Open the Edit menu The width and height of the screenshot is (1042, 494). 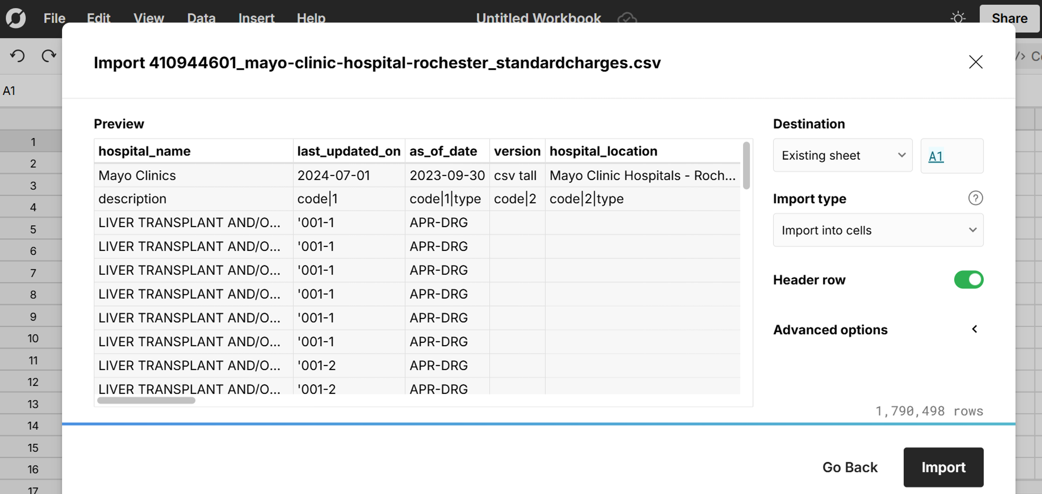point(98,18)
